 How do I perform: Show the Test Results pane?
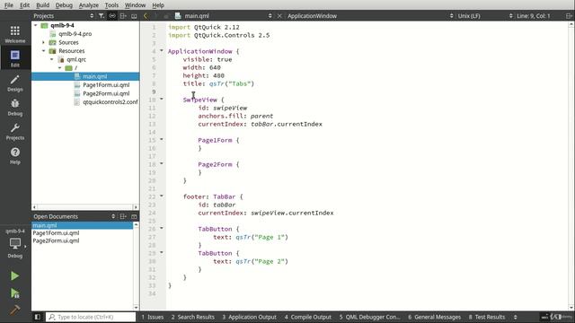pos(487,317)
